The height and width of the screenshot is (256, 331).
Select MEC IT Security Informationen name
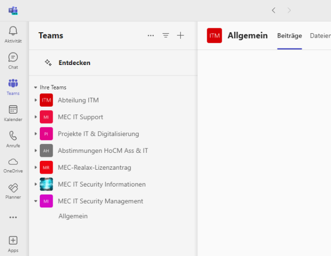pyautogui.click(x=102, y=184)
